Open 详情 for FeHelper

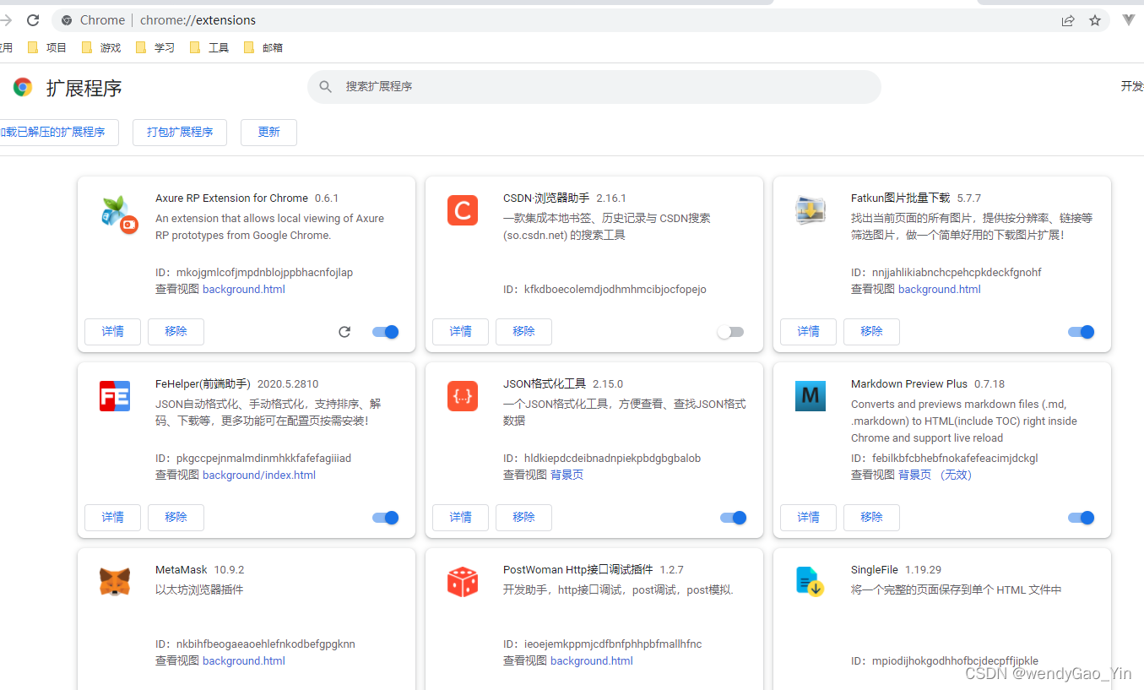click(x=113, y=517)
